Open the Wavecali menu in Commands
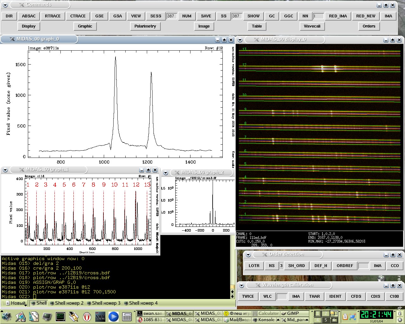 pos(312,26)
